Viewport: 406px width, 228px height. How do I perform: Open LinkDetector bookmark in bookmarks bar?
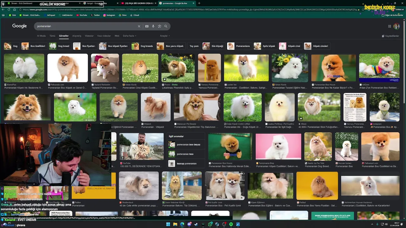[65, 15]
